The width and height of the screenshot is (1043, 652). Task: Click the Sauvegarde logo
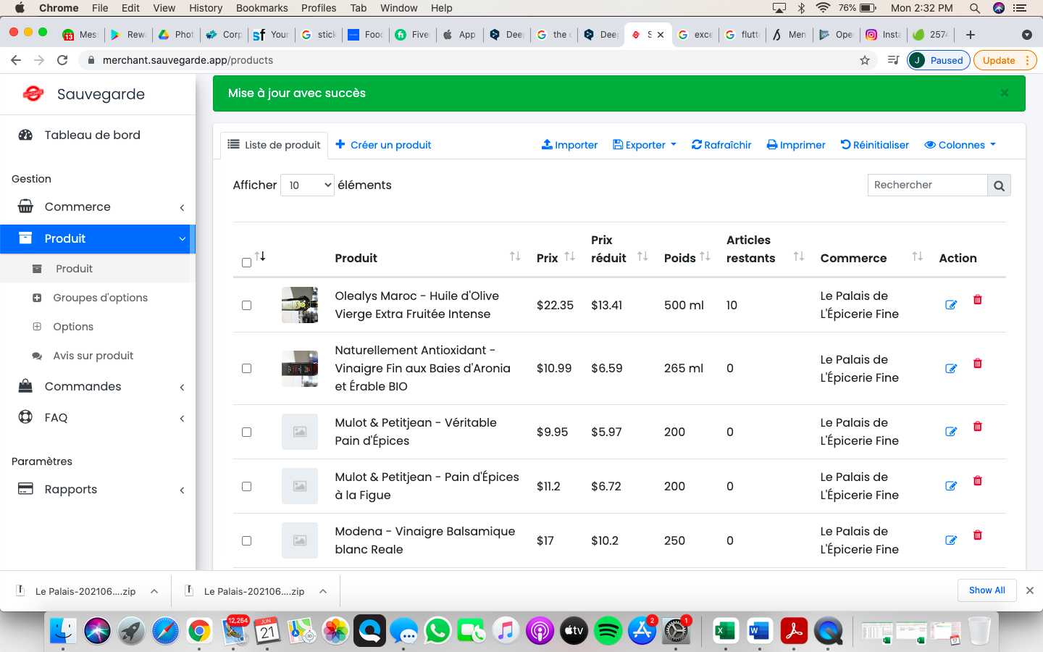33,93
